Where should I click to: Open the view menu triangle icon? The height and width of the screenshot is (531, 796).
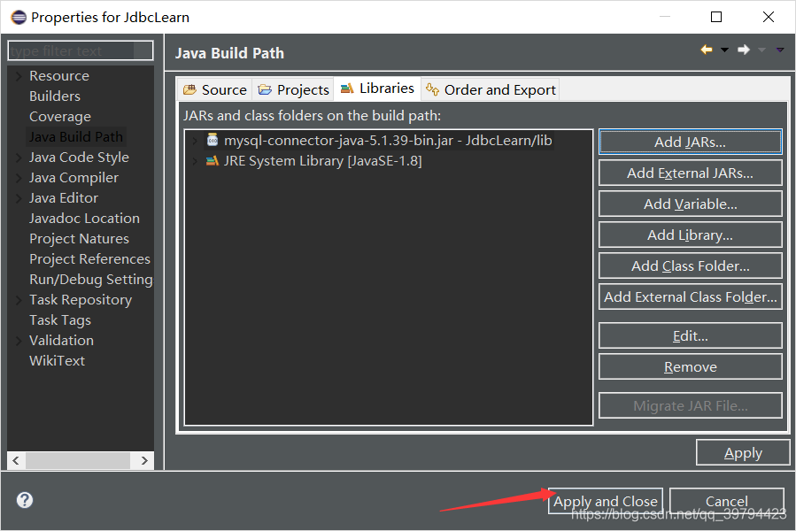[780, 50]
